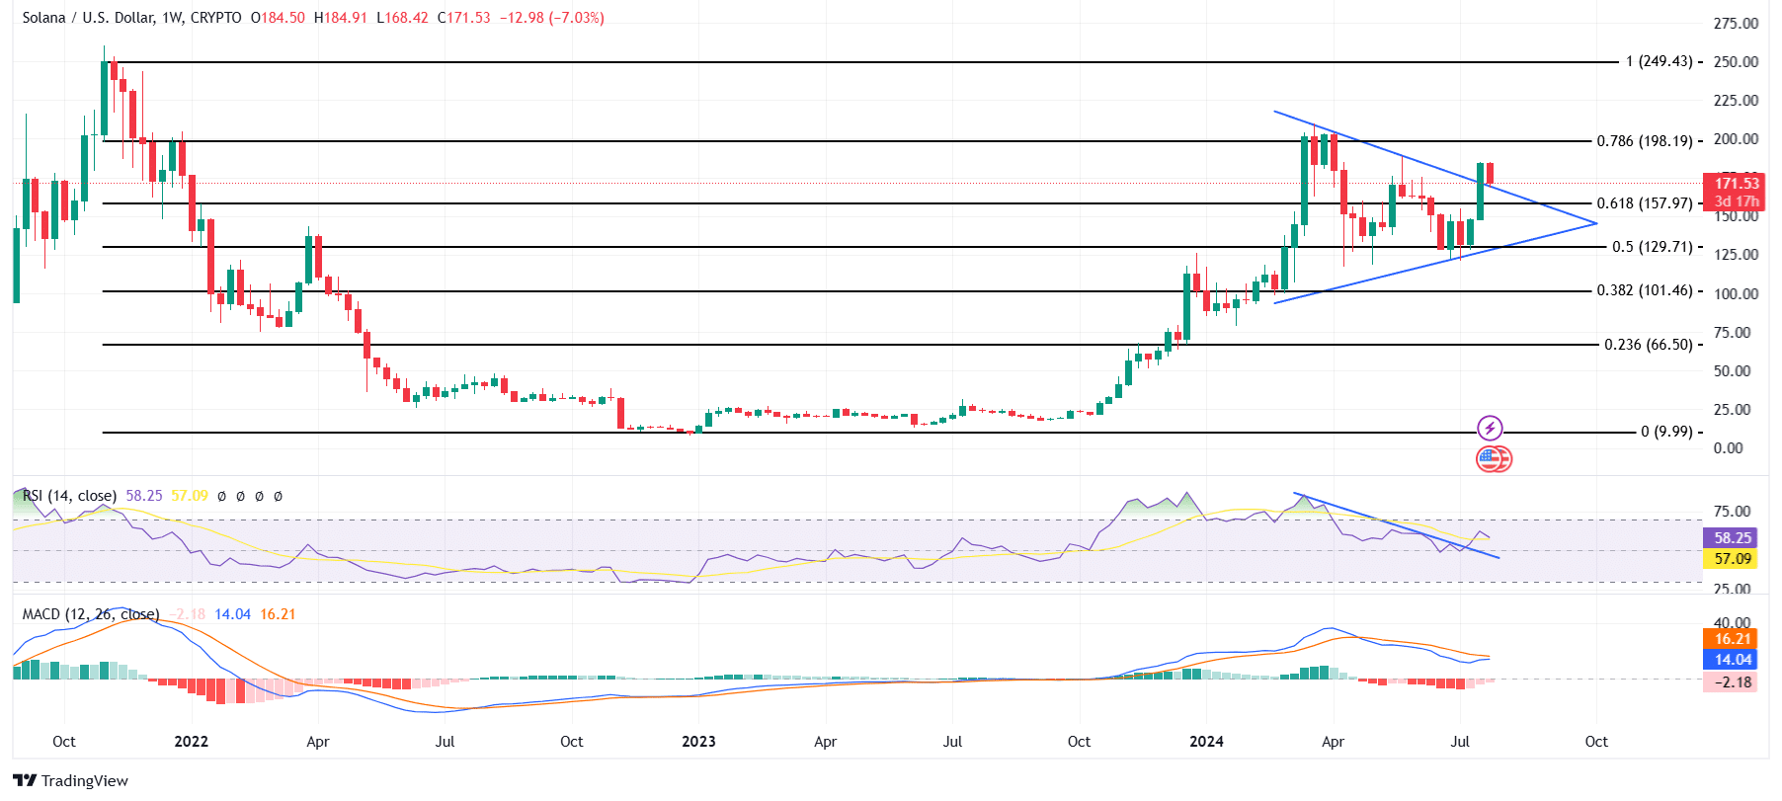Click the TradingView logo

70,780
